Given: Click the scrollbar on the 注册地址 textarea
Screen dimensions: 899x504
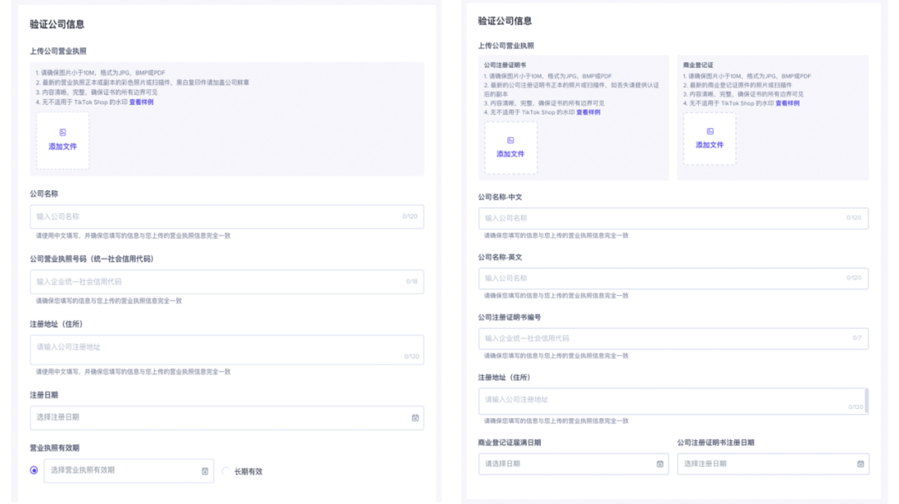Looking at the screenshot, I should pyautogui.click(x=867, y=401).
